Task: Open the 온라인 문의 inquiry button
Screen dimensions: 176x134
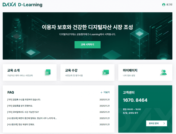Action: [156, 124]
